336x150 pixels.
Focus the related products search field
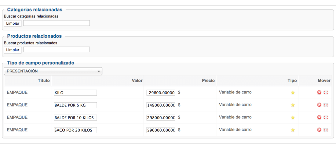tap(57, 50)
